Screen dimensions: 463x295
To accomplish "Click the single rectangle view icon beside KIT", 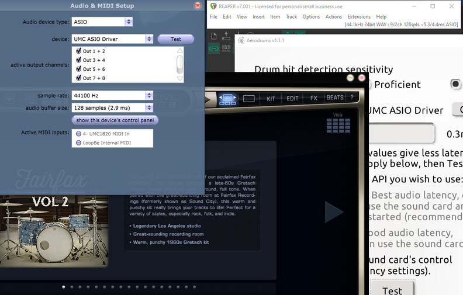I will (248, 99).
